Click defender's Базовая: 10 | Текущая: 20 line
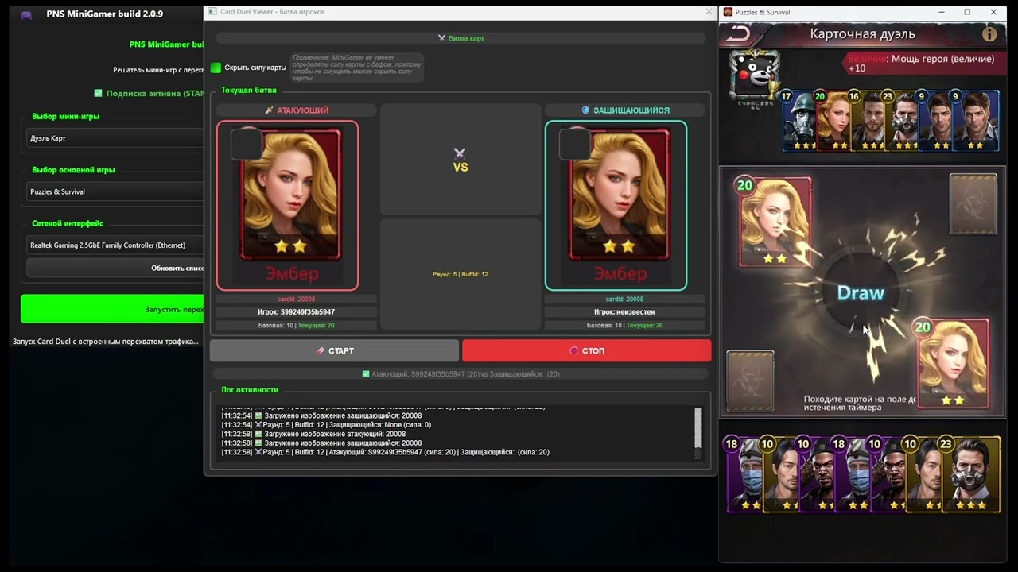The height and width of the screenshot is (572, 1018). (624, 326)
